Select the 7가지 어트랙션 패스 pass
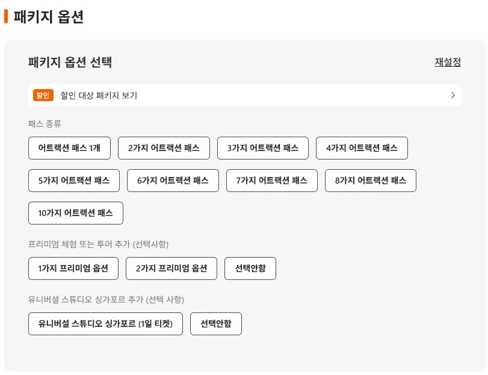 tap(271, 180)
